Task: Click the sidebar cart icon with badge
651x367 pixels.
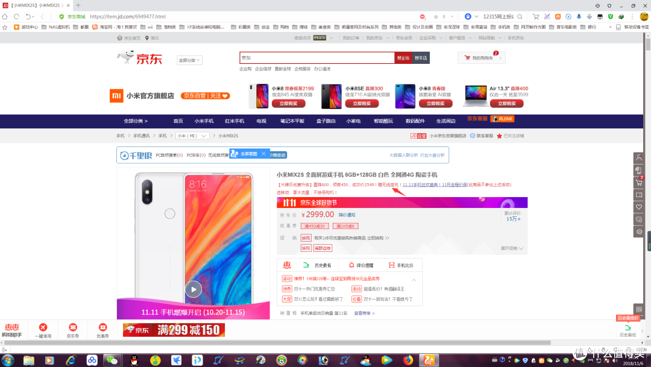Action: [639, 182]
